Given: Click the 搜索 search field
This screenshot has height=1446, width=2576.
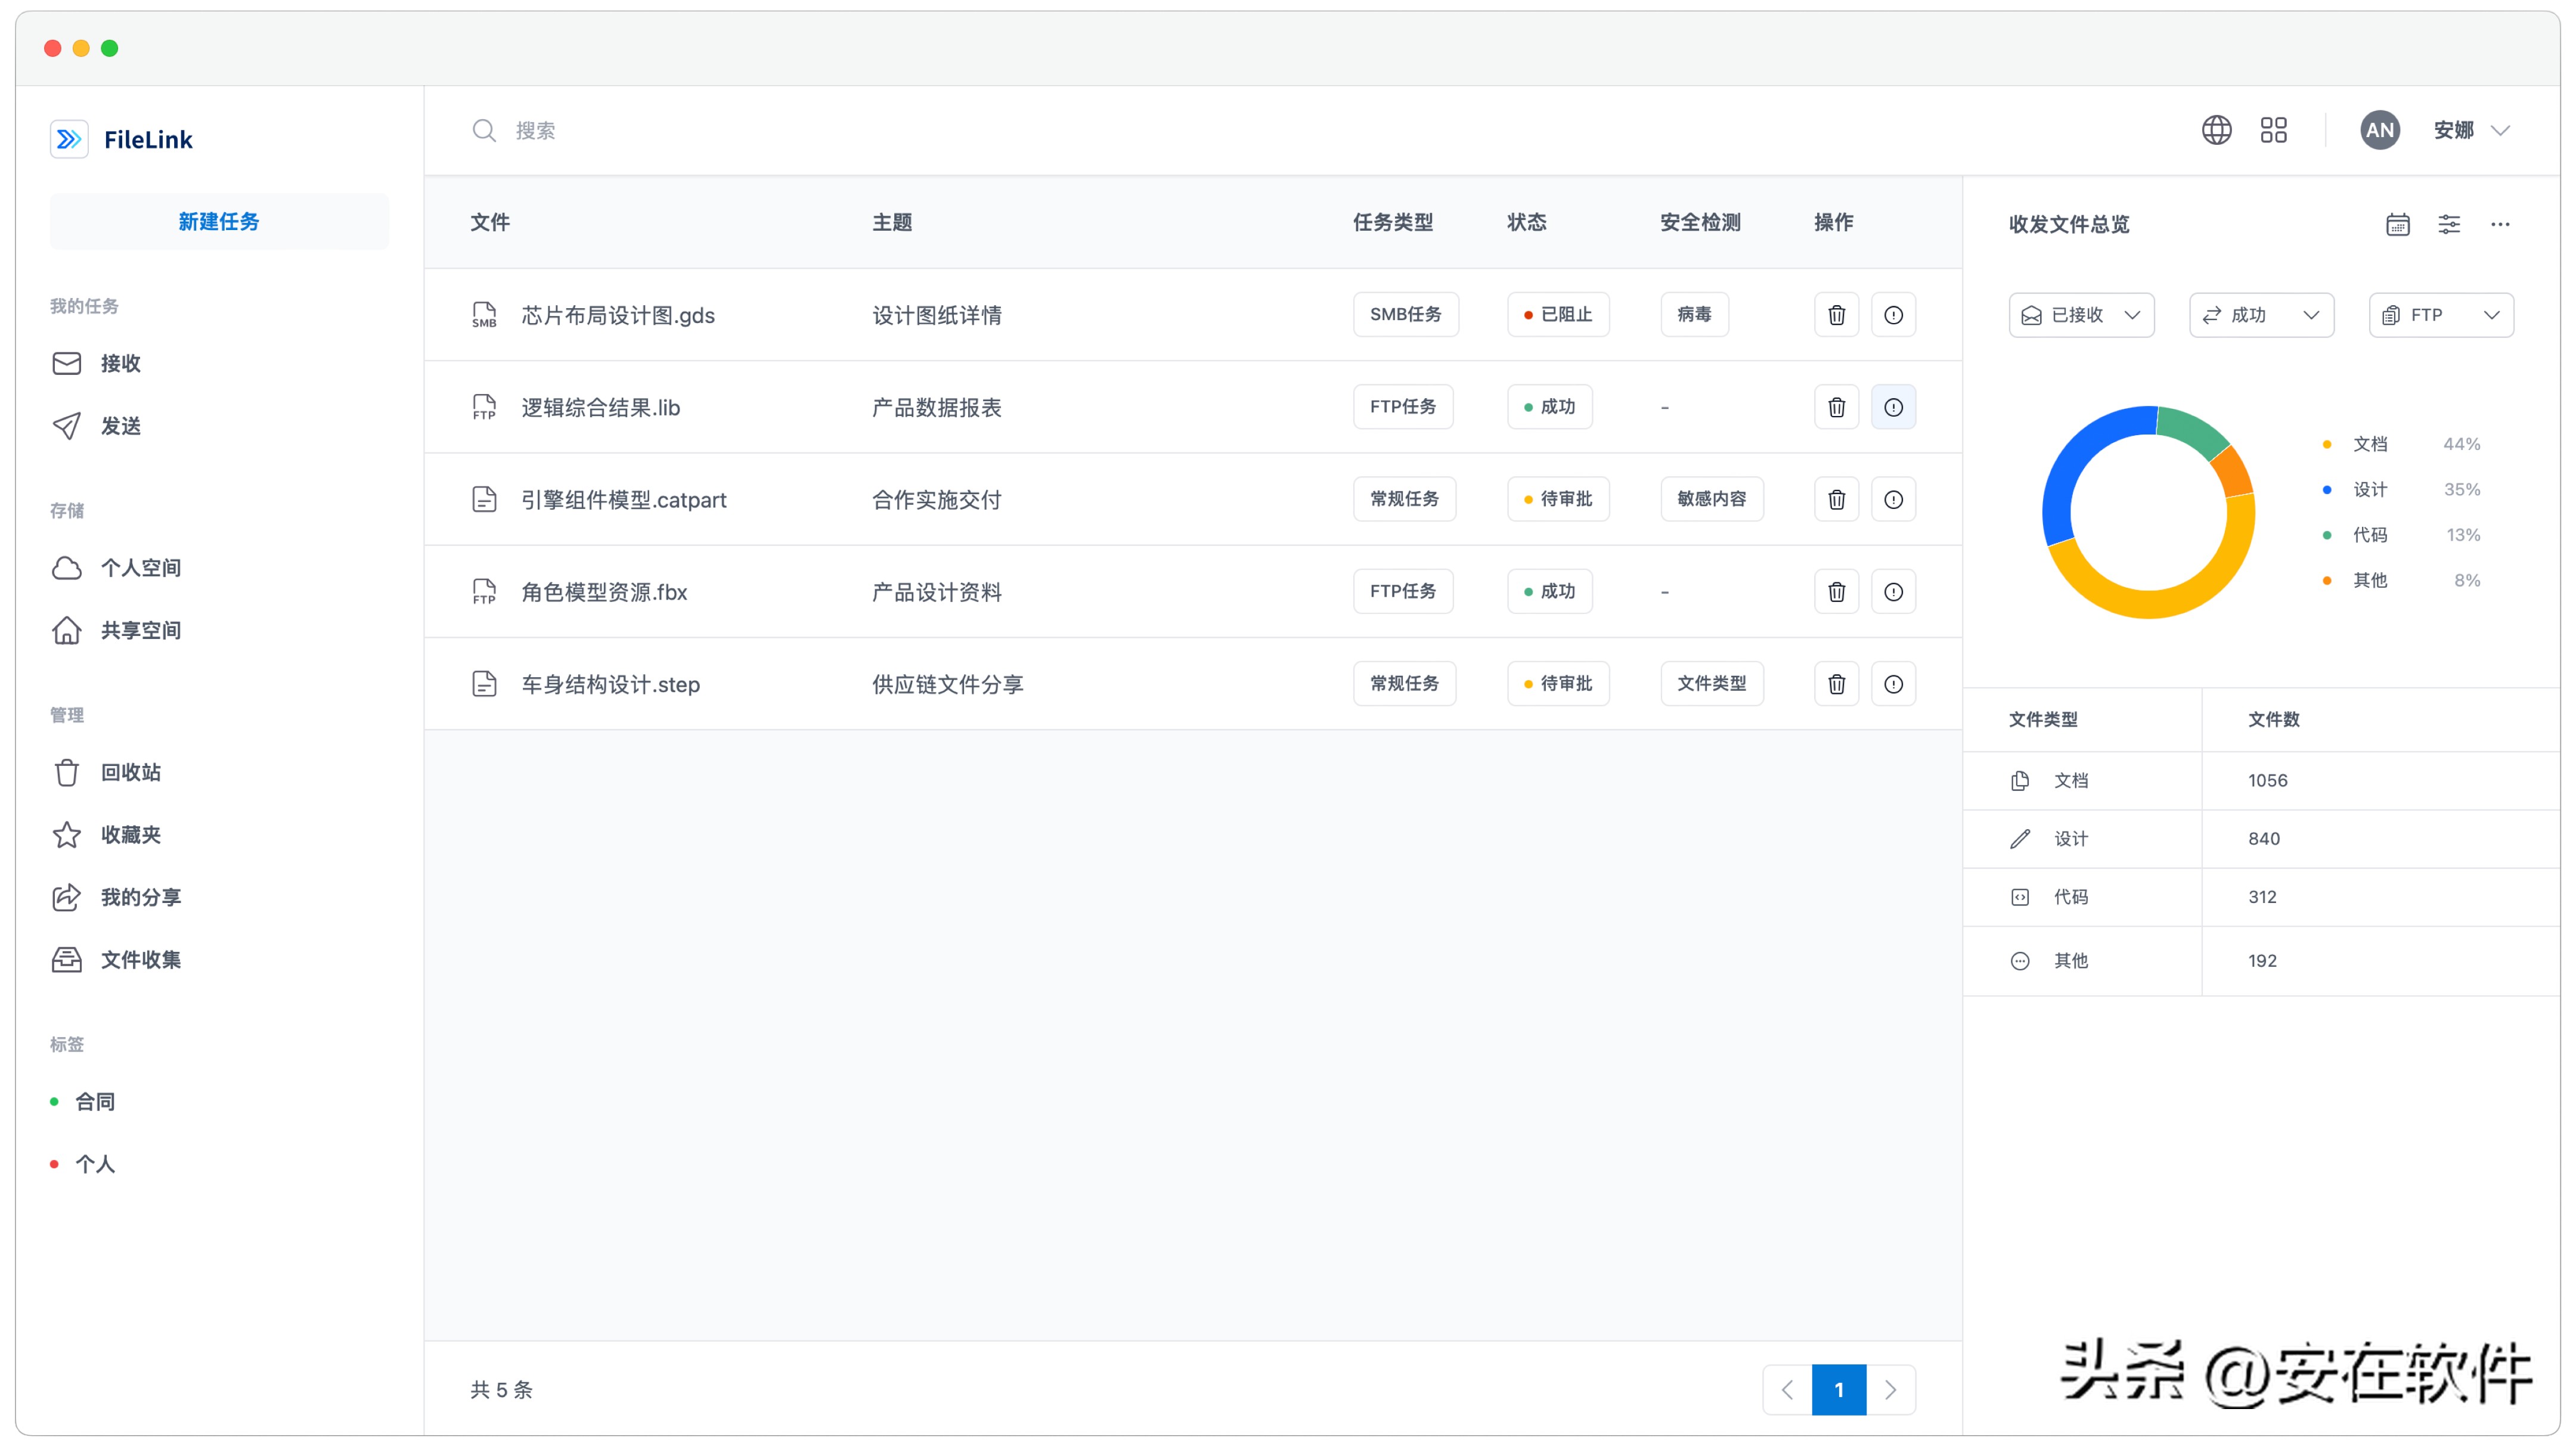Looking at the screenshot, I should tap(1300, 130).
